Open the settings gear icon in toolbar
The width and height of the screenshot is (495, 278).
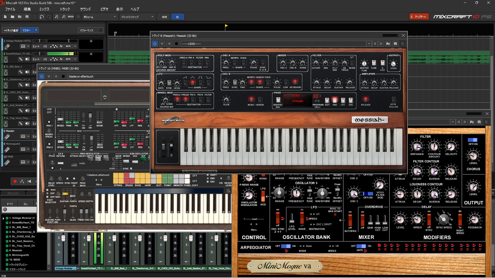tap(78, 17)
